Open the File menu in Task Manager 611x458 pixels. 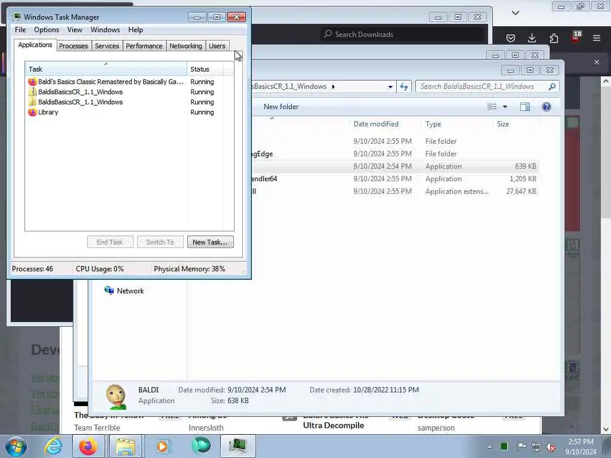click(x=20, y=30)
